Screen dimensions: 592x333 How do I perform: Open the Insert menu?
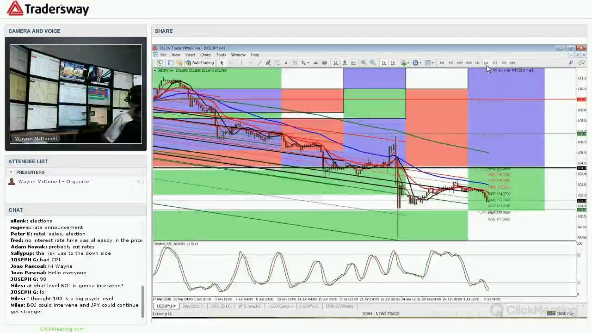[x=190, y=55]
